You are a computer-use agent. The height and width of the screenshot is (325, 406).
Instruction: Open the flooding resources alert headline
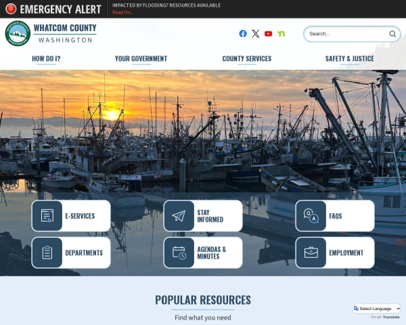[x=166, y=5]
